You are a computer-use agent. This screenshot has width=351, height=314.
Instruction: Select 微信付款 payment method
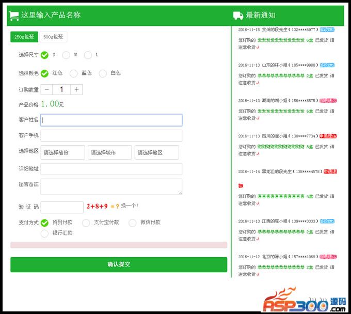[133, 223]
